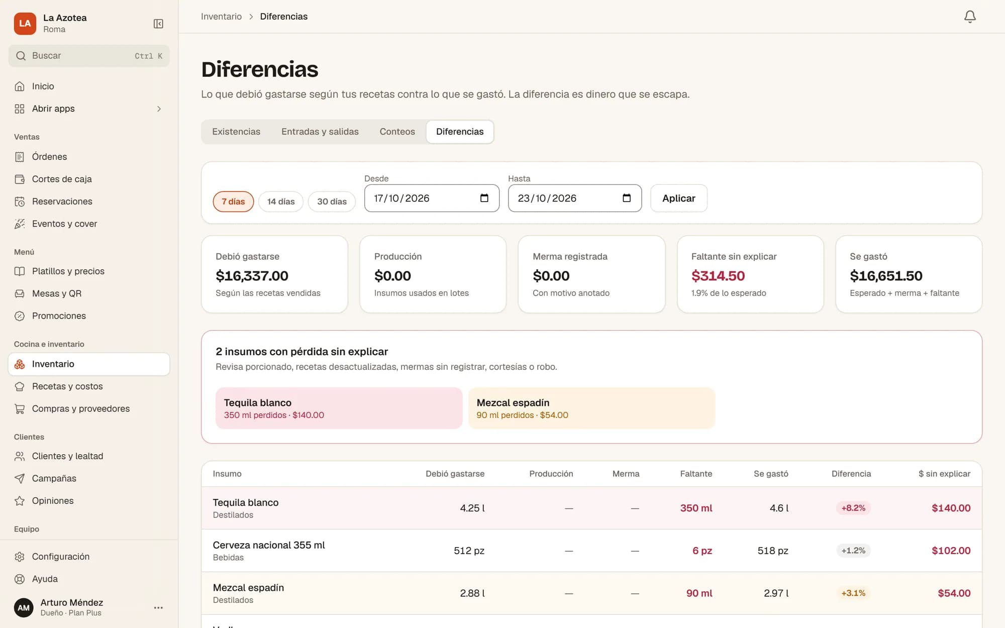Click the Mesas y QR icon
Screen dimensions: 1005x628
20,293
